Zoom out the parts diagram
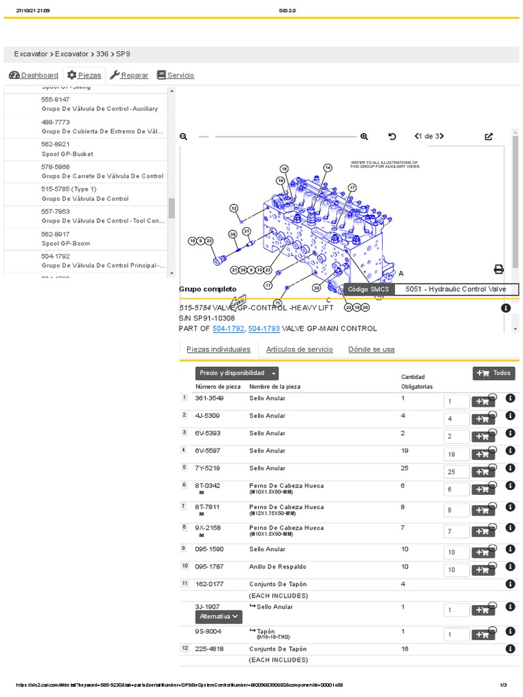Screen dimensions: 523x697 [x=183, y=137]
